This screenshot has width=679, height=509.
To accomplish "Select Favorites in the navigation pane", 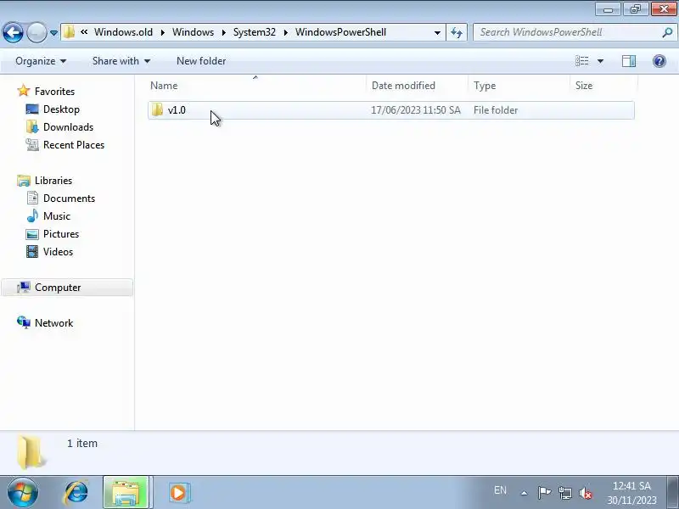I will (54, 92).
